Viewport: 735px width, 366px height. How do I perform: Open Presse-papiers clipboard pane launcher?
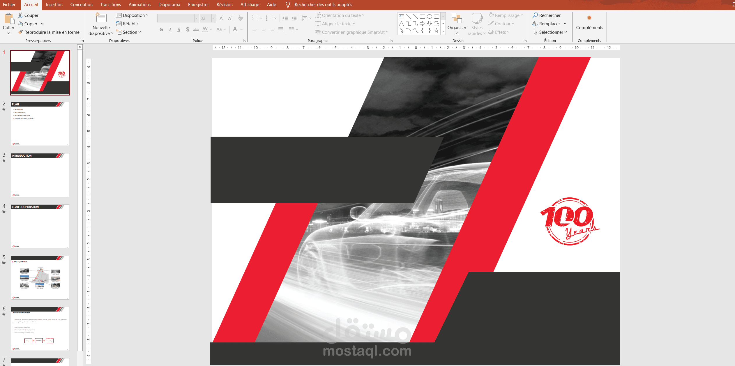click(82, 40)
